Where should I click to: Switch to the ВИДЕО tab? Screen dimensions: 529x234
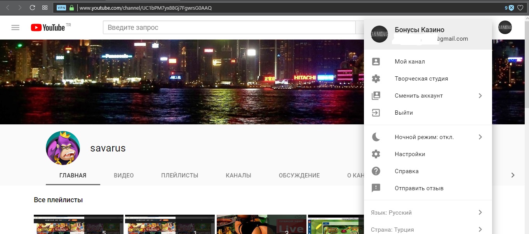pos(124,175)
